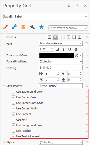This screenshot has width=91, height=146.
Task: Increase the left padding value
Action: click(x=58, y=73)
